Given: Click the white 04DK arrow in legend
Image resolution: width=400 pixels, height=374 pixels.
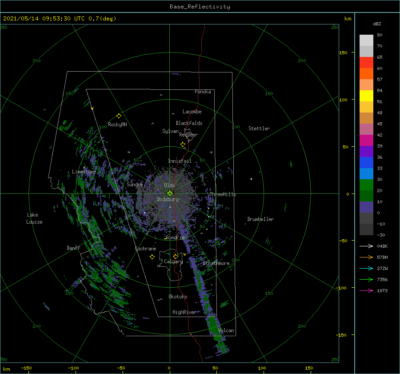Looking at the screenshot, I should (366, 246).
